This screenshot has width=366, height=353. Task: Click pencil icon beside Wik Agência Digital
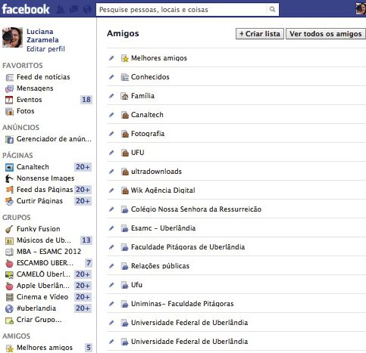tap(111, 190)
